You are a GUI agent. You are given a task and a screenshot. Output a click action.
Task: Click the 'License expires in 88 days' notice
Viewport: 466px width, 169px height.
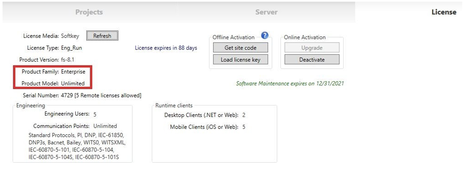click(166, 48)
